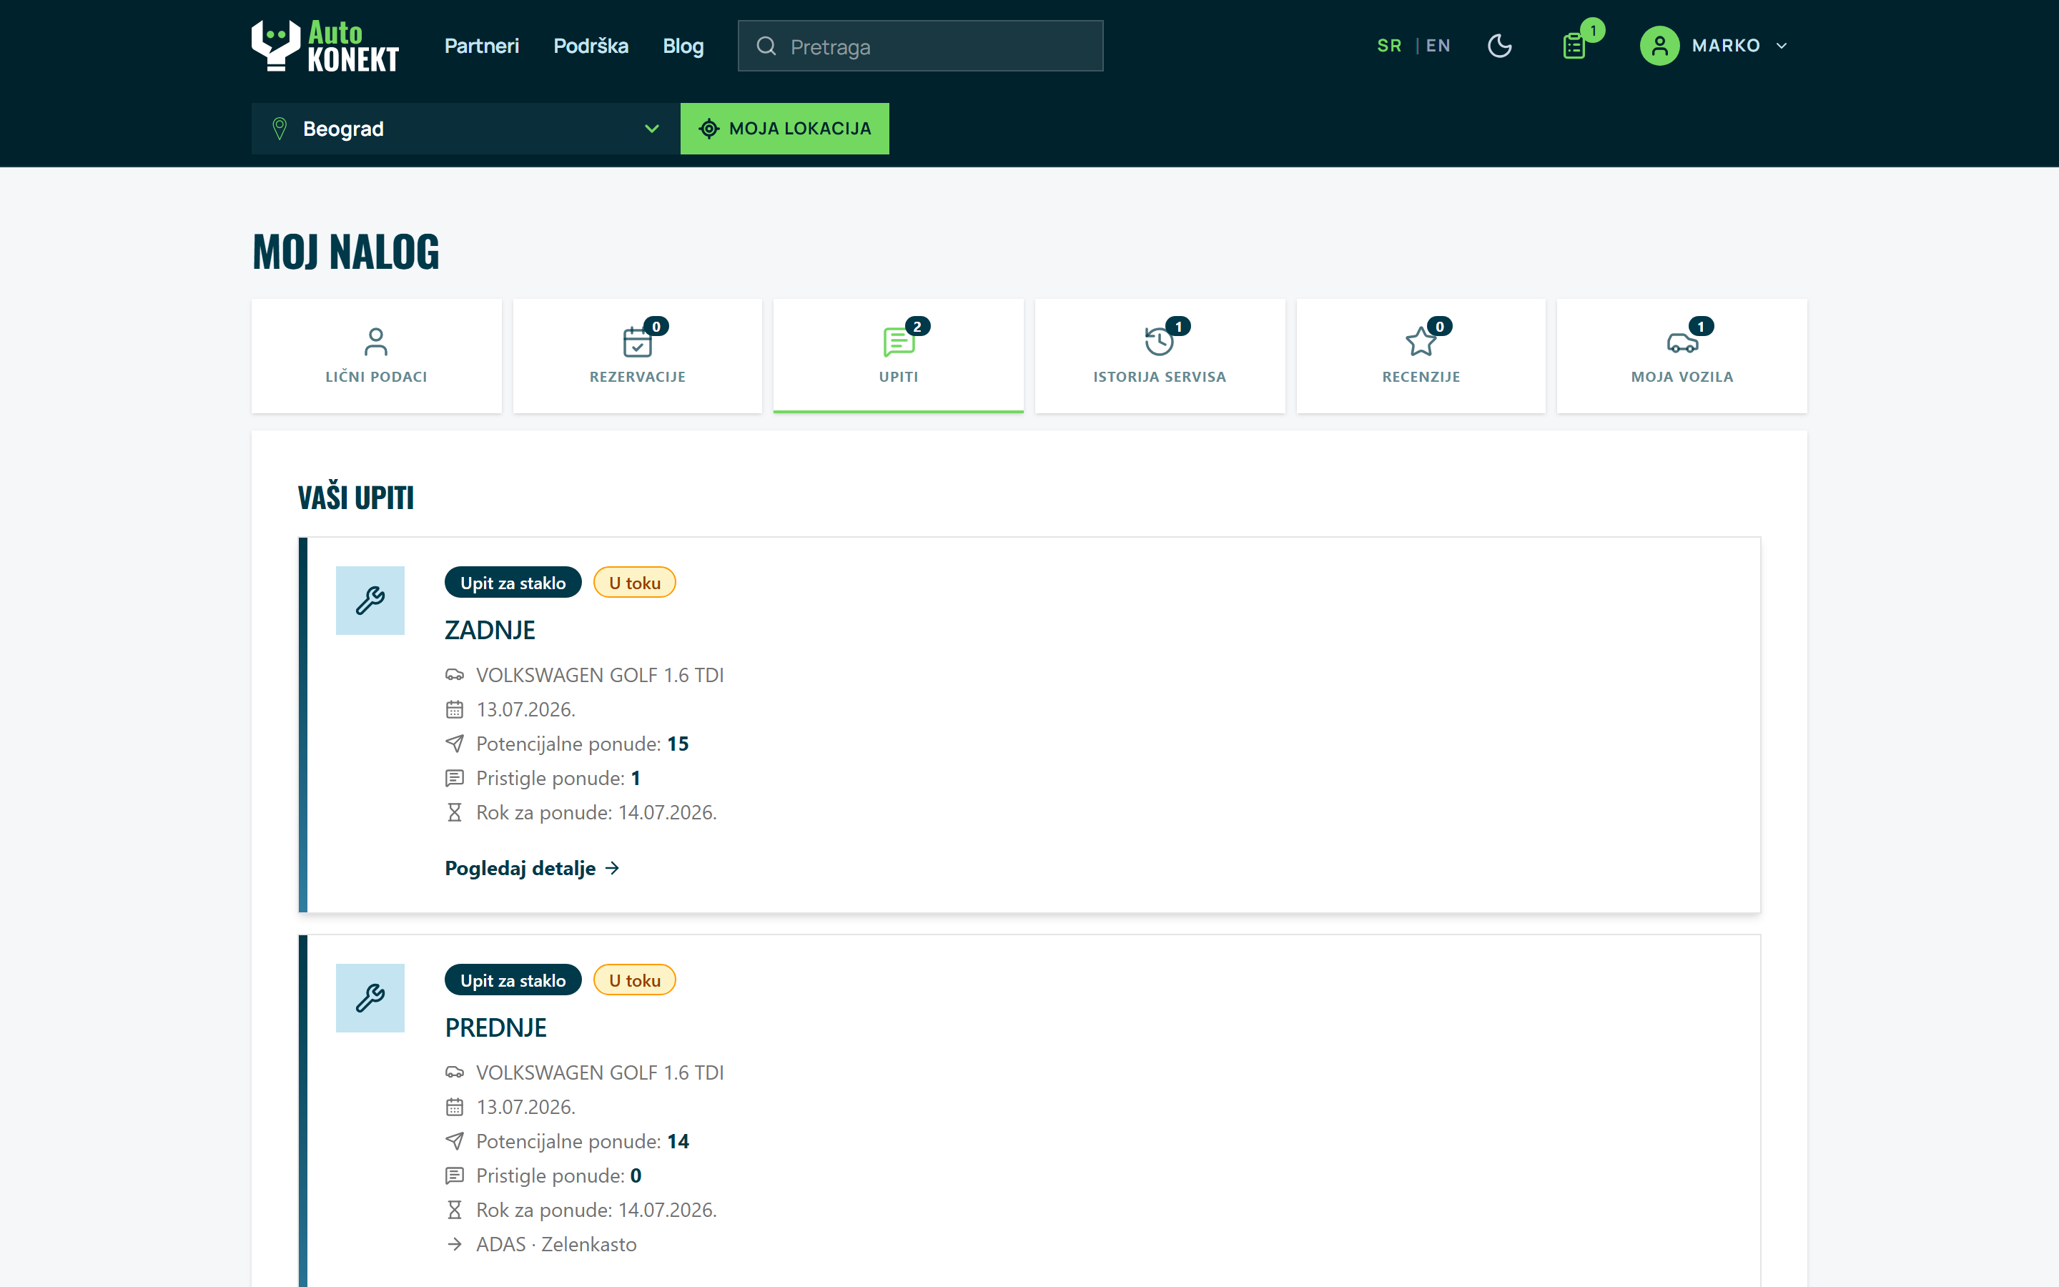2059x1287 pixels.
Task: Click the MOJ NALOG heading
Action: point(346,252)
